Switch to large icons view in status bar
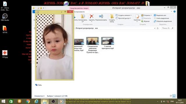186x104 pixels. tap(174, 96)
